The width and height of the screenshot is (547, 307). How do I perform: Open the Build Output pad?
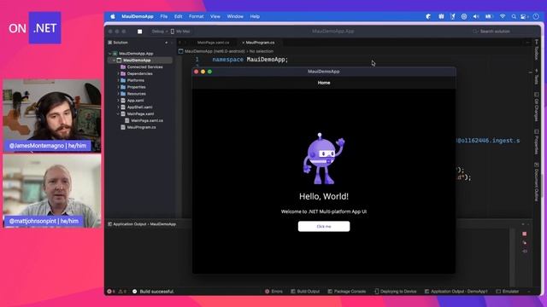tap(305, 292)
